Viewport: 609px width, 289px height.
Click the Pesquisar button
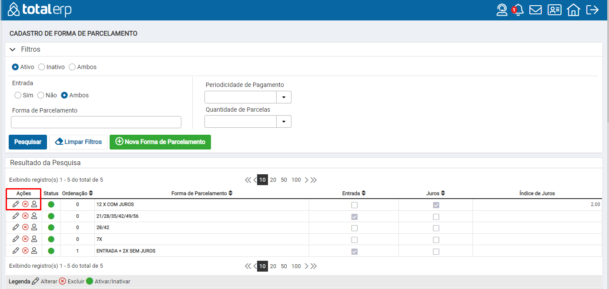click(x=28, y=142)
